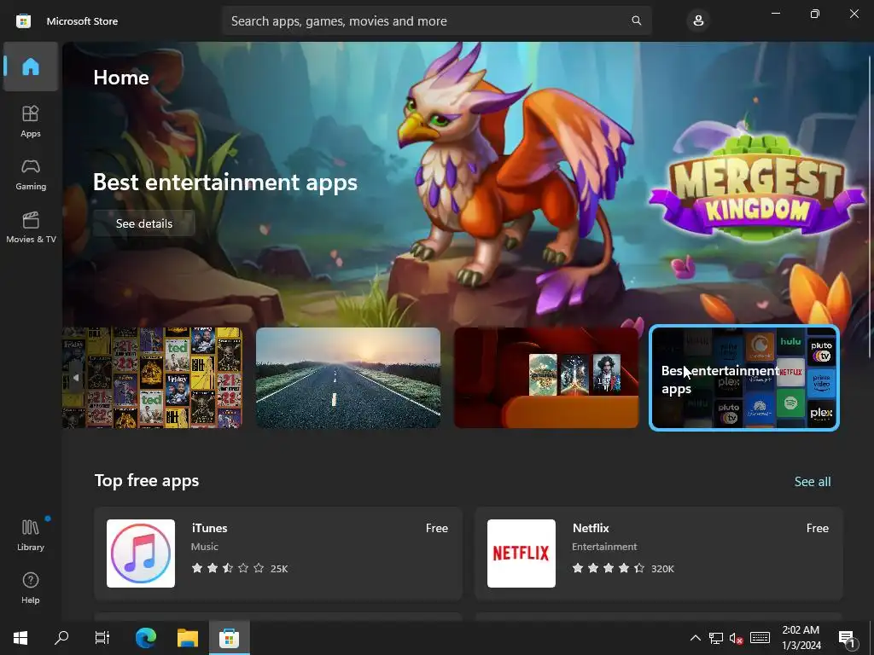The height and width of the screenshot is (655, 874).
Task: Click the iTunes app icon
Action: pos(141,553)
